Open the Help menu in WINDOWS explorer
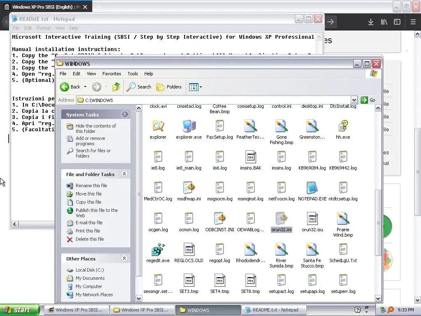Image resolution: width=421 pixels, height=316 pixels. pos(149,74)
